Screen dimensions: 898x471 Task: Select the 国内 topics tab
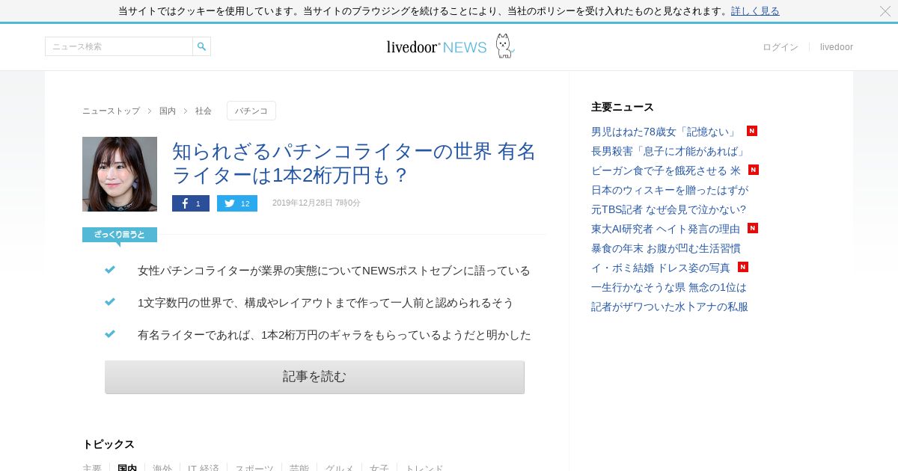[x=127, y=467]
